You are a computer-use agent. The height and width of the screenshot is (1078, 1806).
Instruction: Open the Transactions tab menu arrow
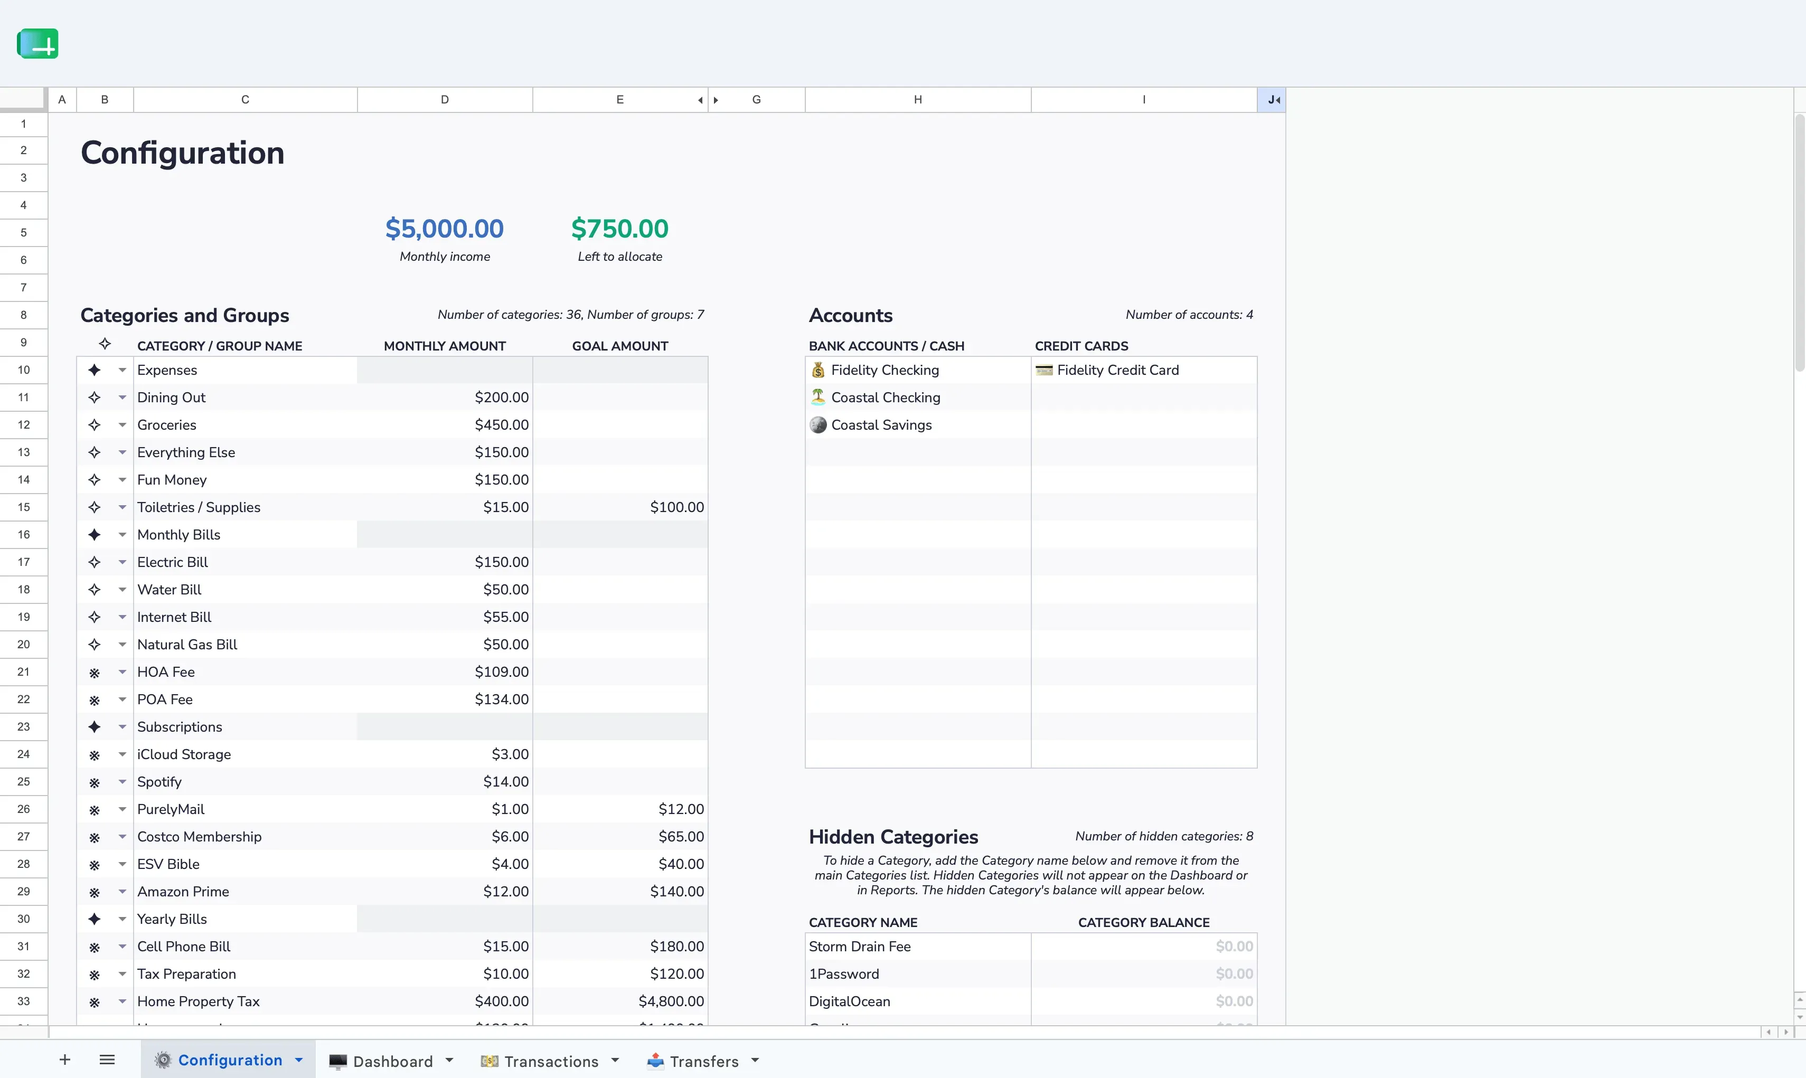coord(615,1061)
